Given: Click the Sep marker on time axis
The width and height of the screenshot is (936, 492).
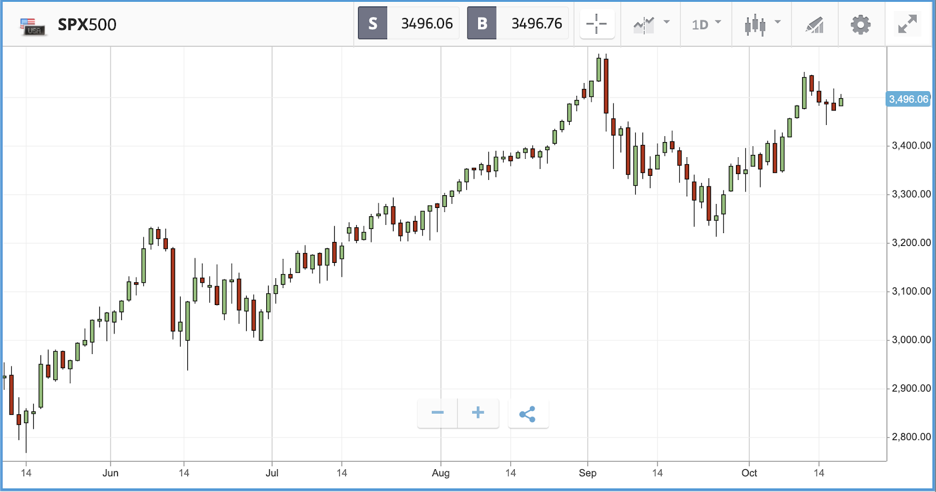Looking at the screenshot, I should [x=587, y=473].
